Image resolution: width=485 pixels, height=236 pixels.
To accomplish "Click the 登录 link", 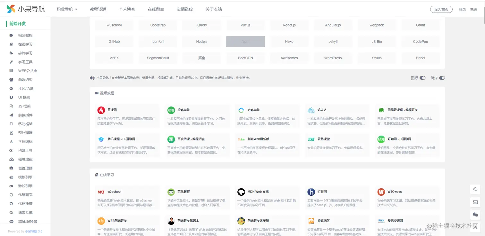I will coord(462,9).
